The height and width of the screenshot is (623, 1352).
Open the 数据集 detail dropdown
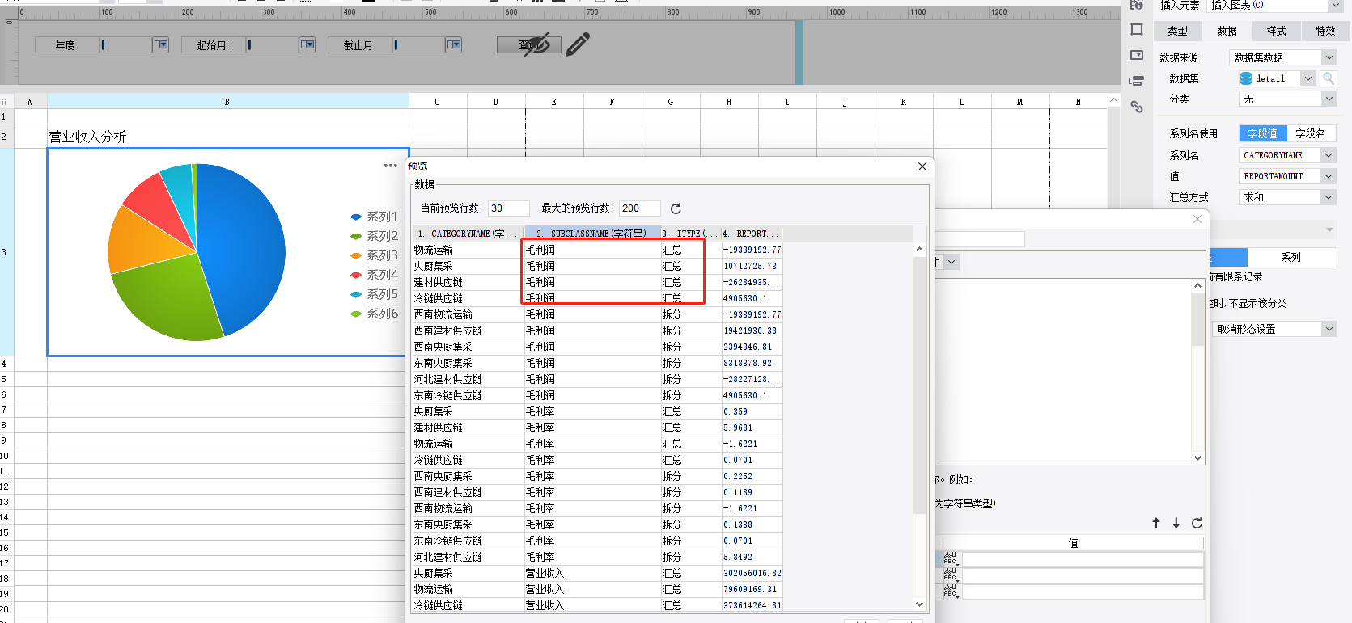pos(1307,78)
